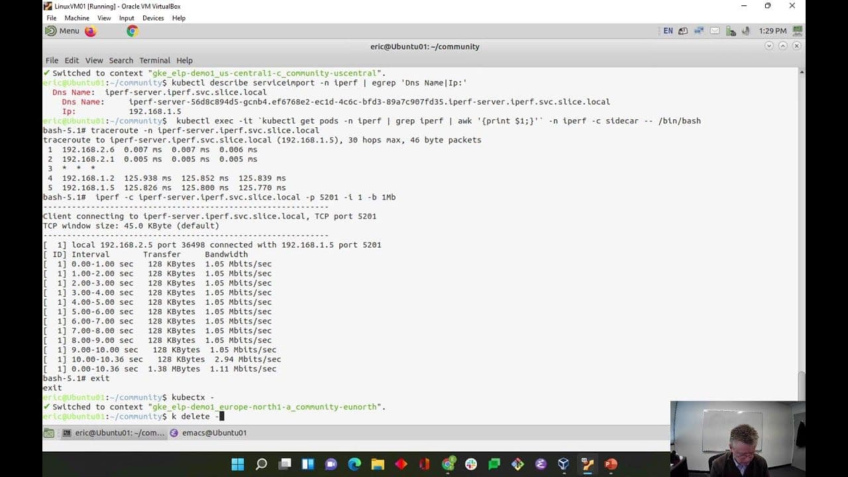The height and width of the screenshot is (477, 848).
Task: Open the active VM app taskbar icon
Action: tap(588, 464)
